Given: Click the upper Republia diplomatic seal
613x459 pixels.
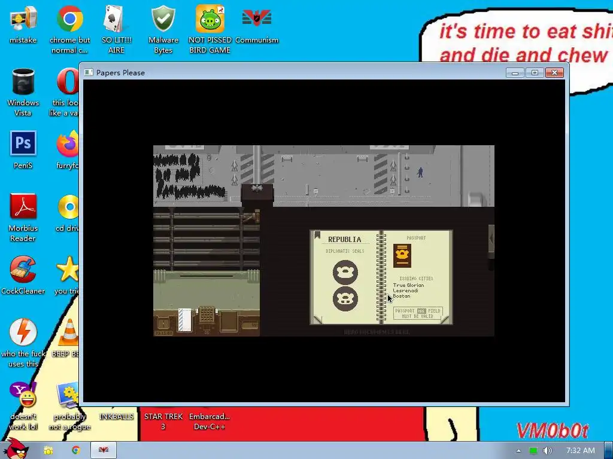Looking at the screenshot, I should click(345, 272).
